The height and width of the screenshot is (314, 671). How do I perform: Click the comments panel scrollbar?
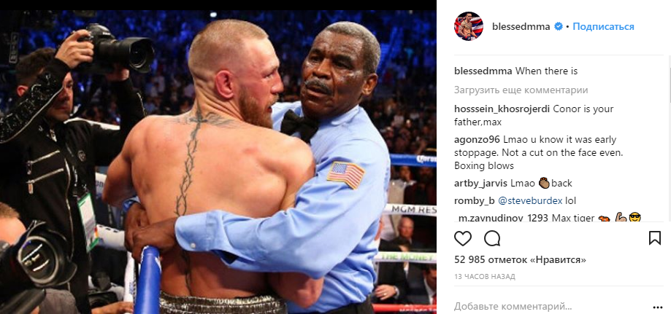coord(668,85)
